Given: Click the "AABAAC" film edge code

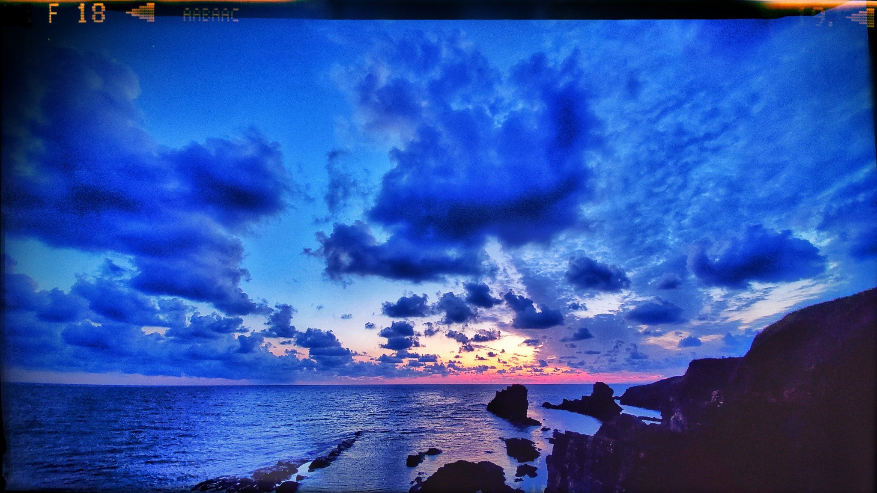Looking at the screenshot, I should [211, 15].
